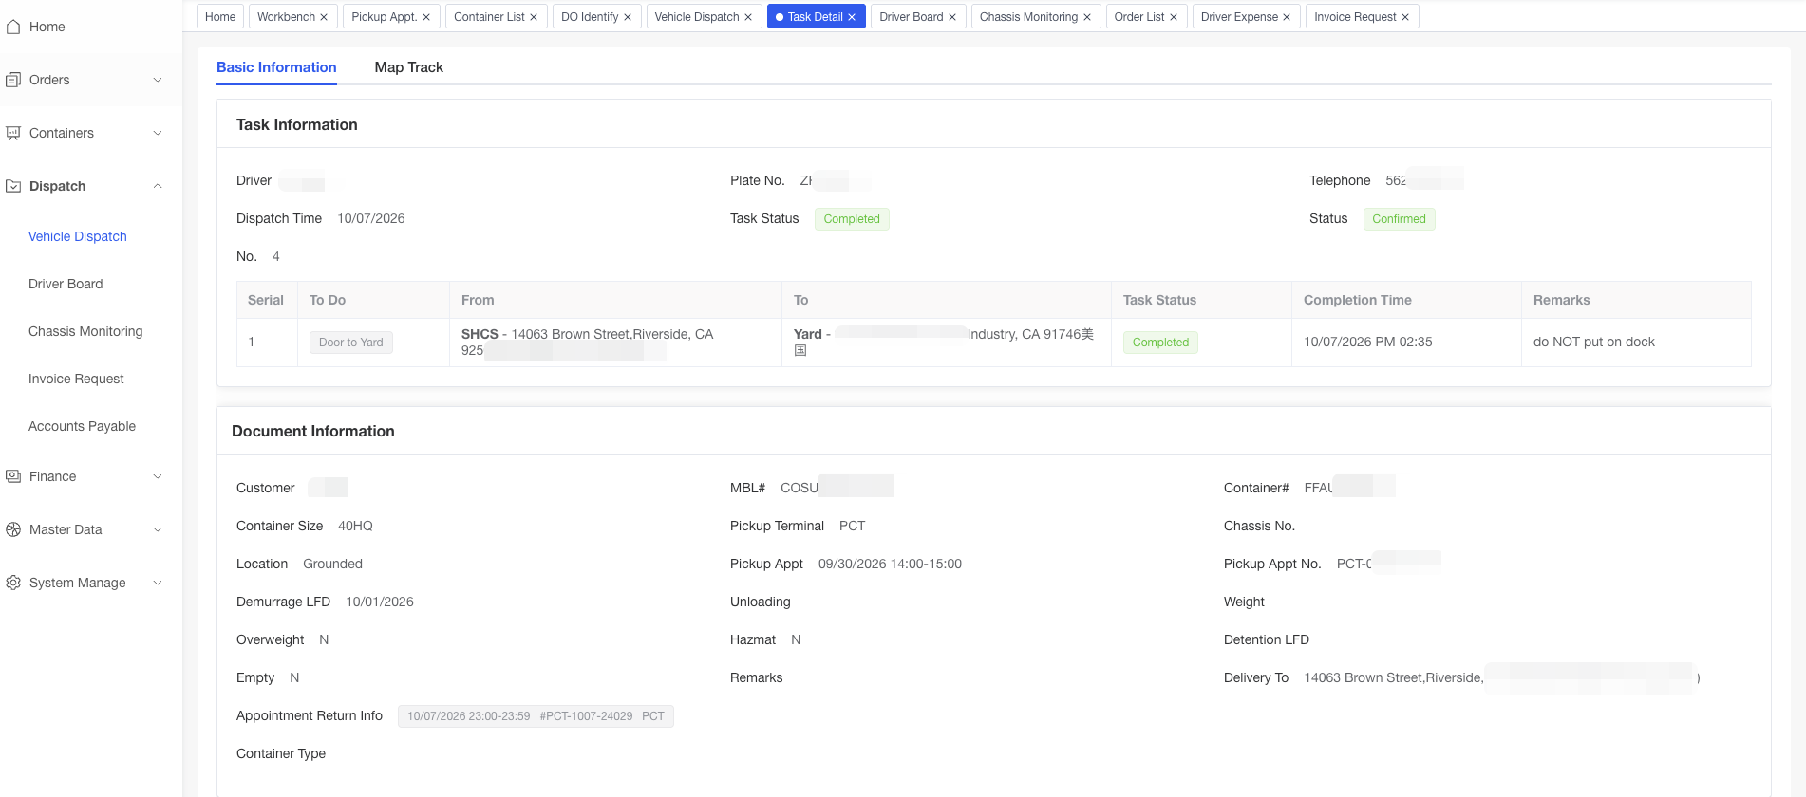The image size is (1806, 797).
Task: Close the Task Detail tab
Action: tap(852, 17)
